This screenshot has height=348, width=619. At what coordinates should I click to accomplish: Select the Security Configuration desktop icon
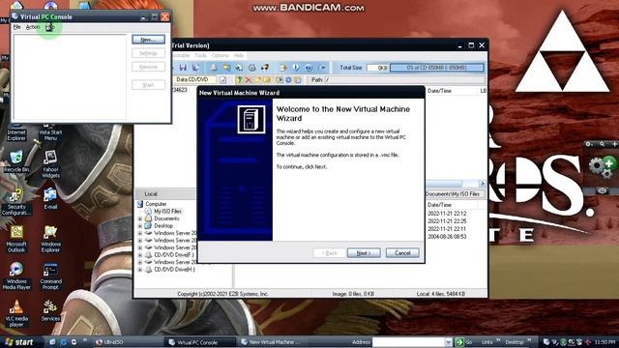[x=16, y=202]
